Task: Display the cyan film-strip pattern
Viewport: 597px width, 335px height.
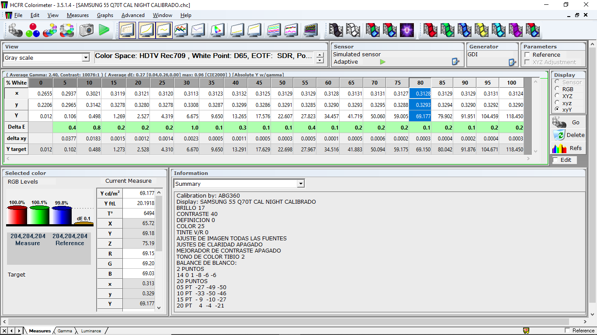Action: [x=499, y=30]
